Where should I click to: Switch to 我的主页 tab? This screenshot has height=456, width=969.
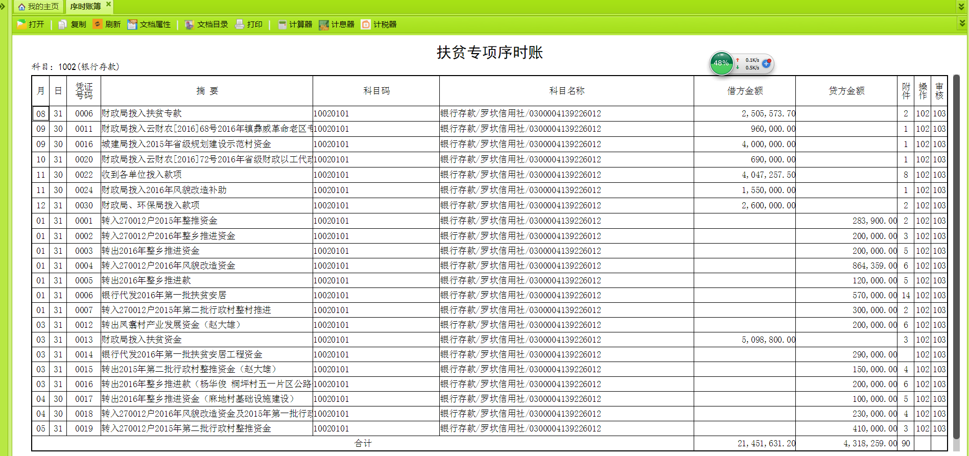38,7
